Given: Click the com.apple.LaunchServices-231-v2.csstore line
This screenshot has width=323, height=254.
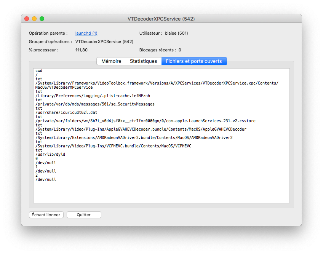Looking at the screenshot, I should click(146, 121).
